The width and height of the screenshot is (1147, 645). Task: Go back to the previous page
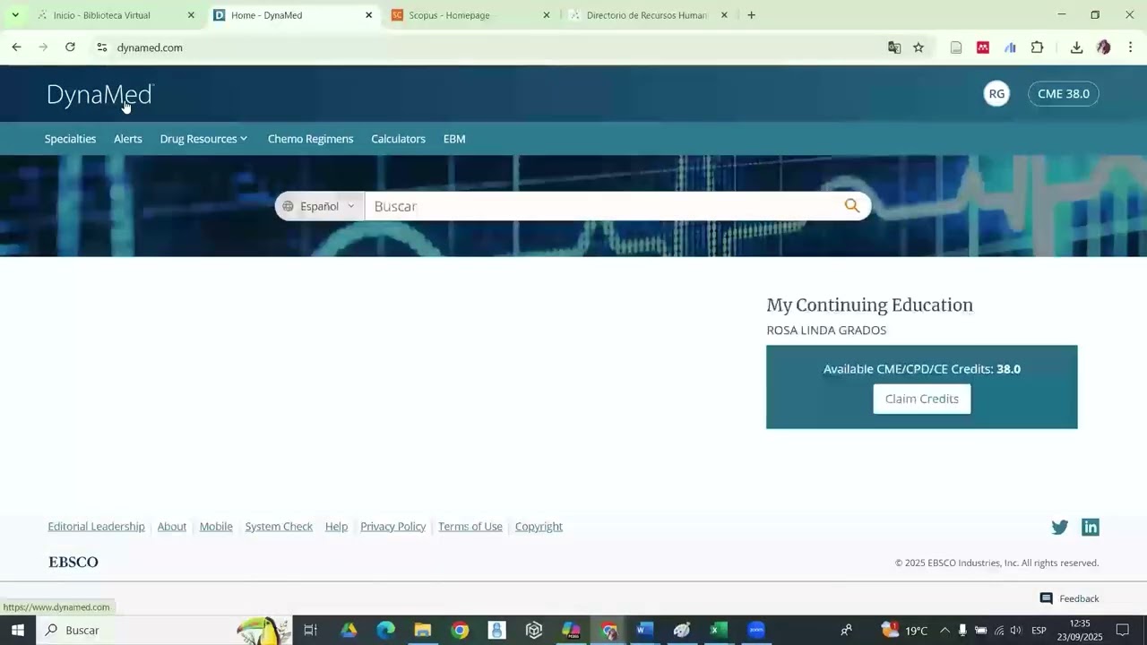16,47
